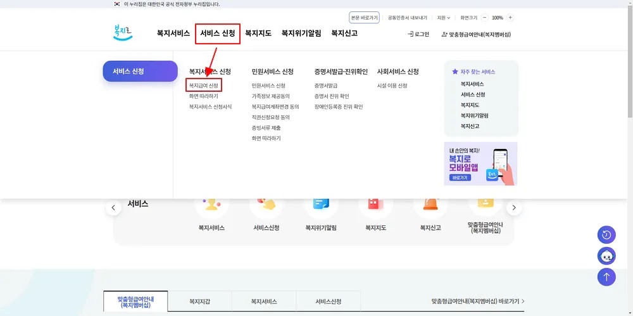Click 복지지도 in 자주 찾는 서비스
Viewport: 633px width, 316px height.
470,105
